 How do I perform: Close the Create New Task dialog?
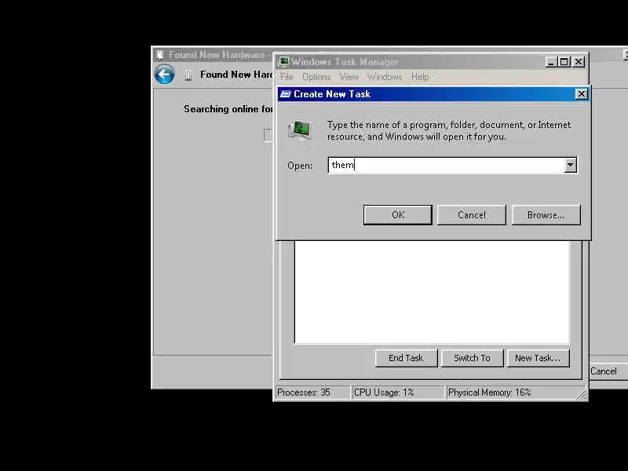581,94
